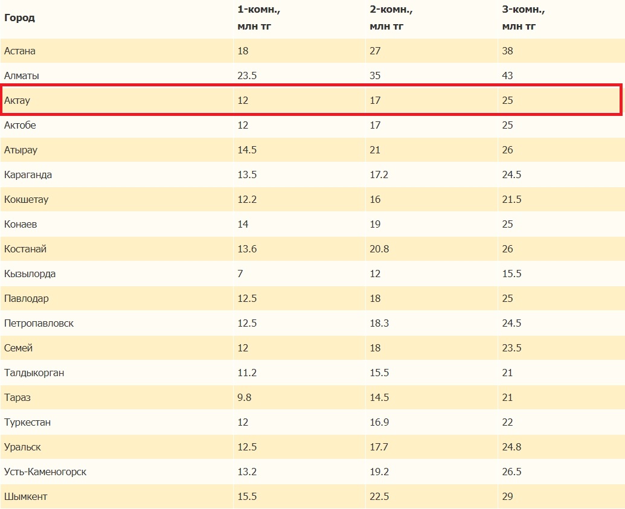Select Костанай 2-room price 20.8
The width and height of the screenshot is (625, 509).
tap(379, 249)
